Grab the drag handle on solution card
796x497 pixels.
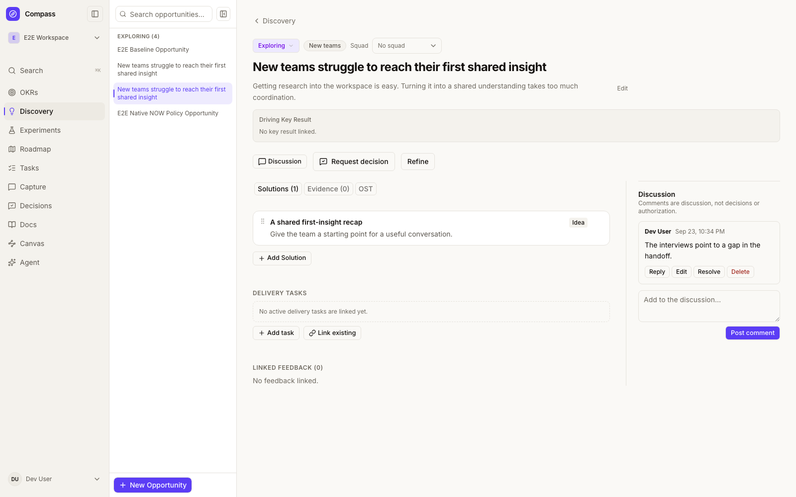263,222
